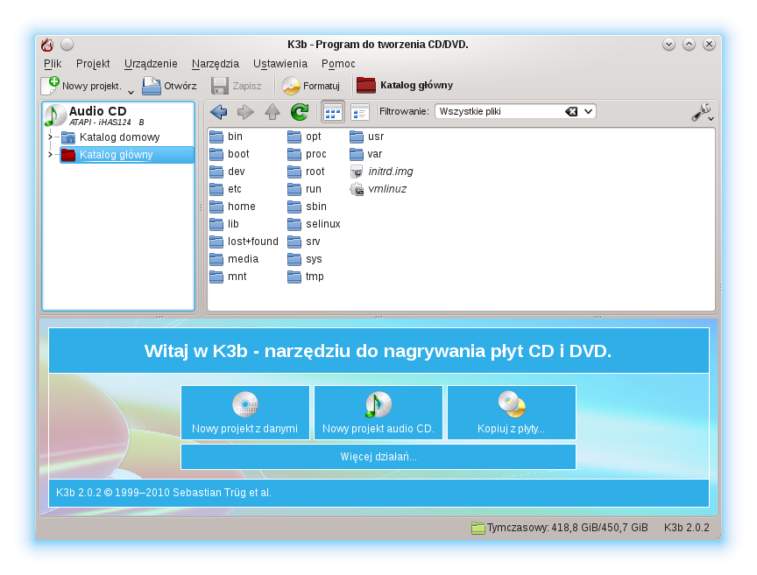Screen dimensions: 757x575
Task: Go up one directory level
Action: click(x=272, y=112)
